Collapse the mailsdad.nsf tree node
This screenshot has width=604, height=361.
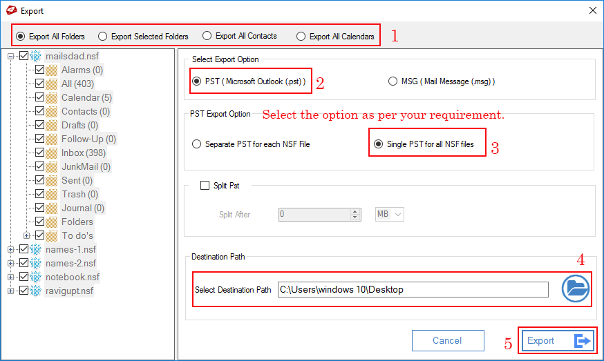[12, 56]
